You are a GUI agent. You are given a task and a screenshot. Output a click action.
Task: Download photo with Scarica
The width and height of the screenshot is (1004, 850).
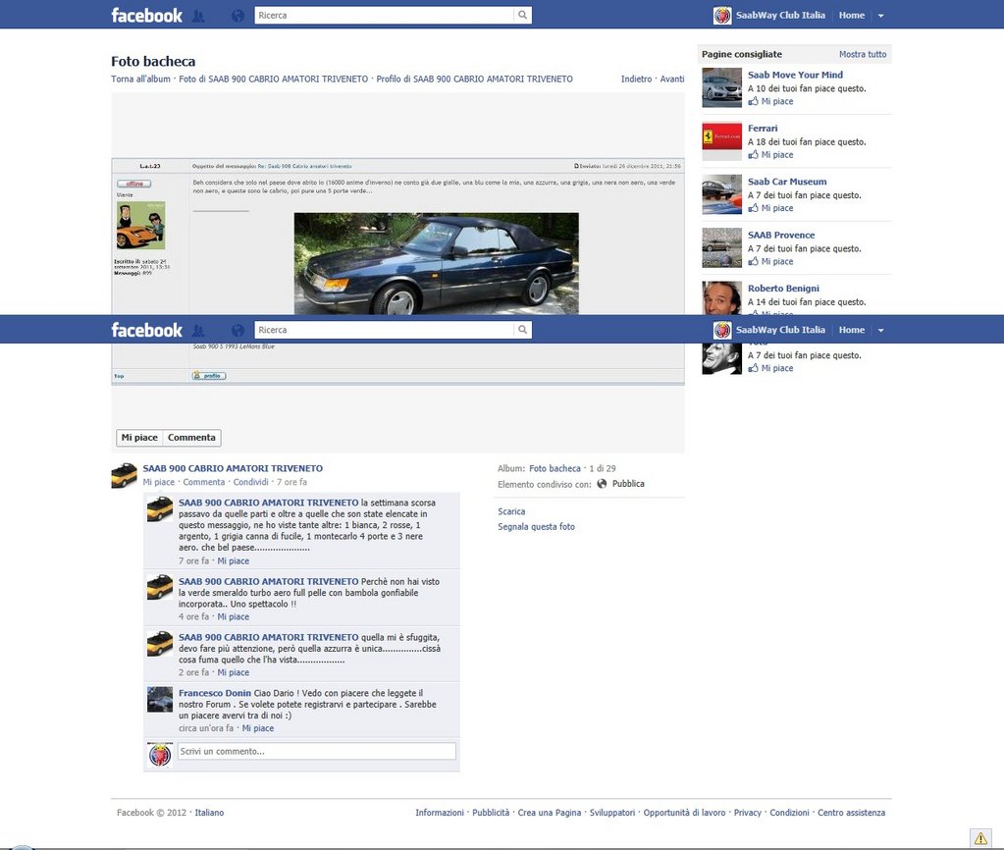(511, 511)
